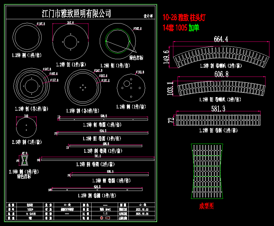Select the 606.8 dimension above middle arc
The width and height of the screenshot is (274, 226).
222,74
